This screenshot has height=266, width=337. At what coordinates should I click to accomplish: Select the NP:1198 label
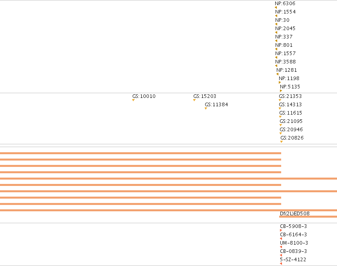(289, 78)
